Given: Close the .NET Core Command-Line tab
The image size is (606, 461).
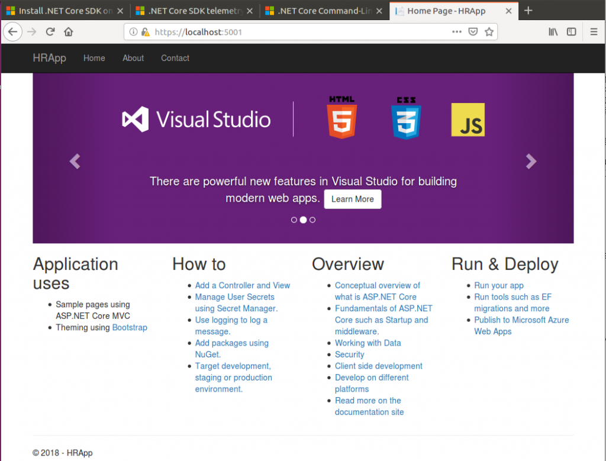Looking at the screenshot, I should pyautogui.click(x=379, y=11).
